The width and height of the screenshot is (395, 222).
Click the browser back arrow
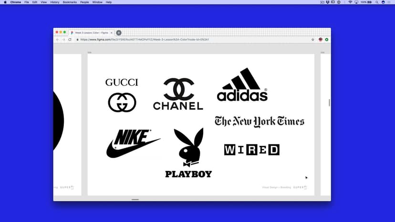coord(58,40)
